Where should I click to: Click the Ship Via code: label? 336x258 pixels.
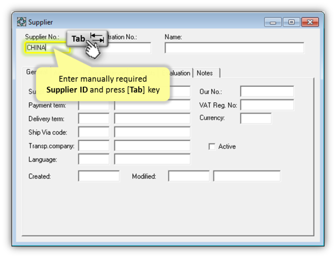(48, 133)
